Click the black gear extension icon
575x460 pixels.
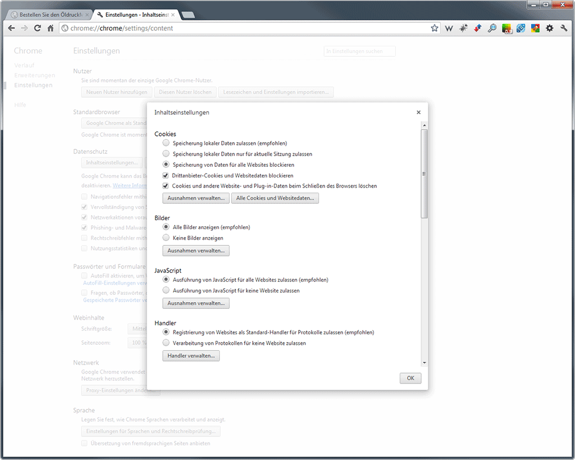[549, 28]
